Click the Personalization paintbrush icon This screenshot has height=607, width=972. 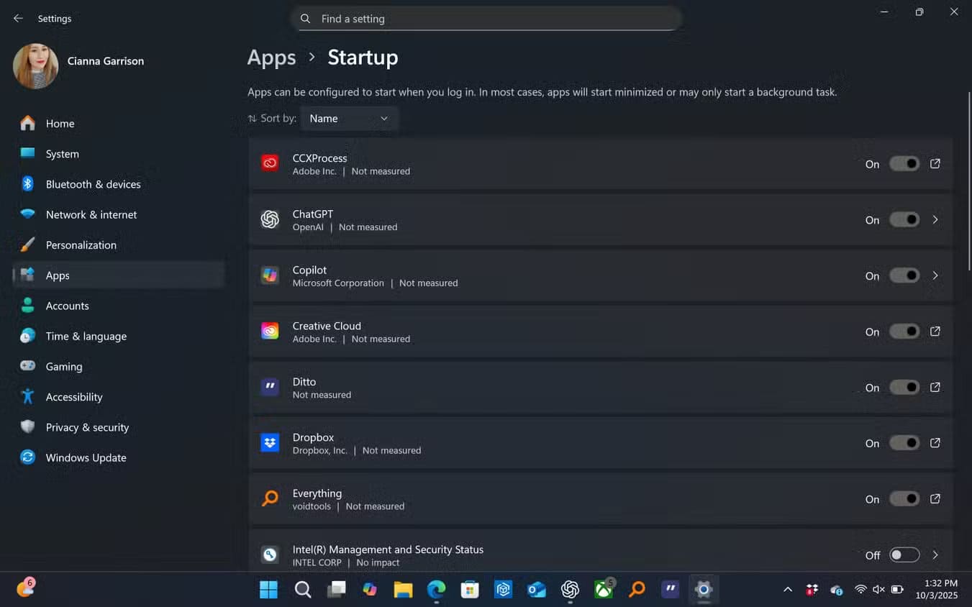pyautogui.click(x=27, y=245)
